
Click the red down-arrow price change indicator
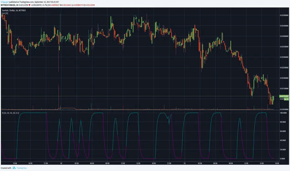coord(30,5)
